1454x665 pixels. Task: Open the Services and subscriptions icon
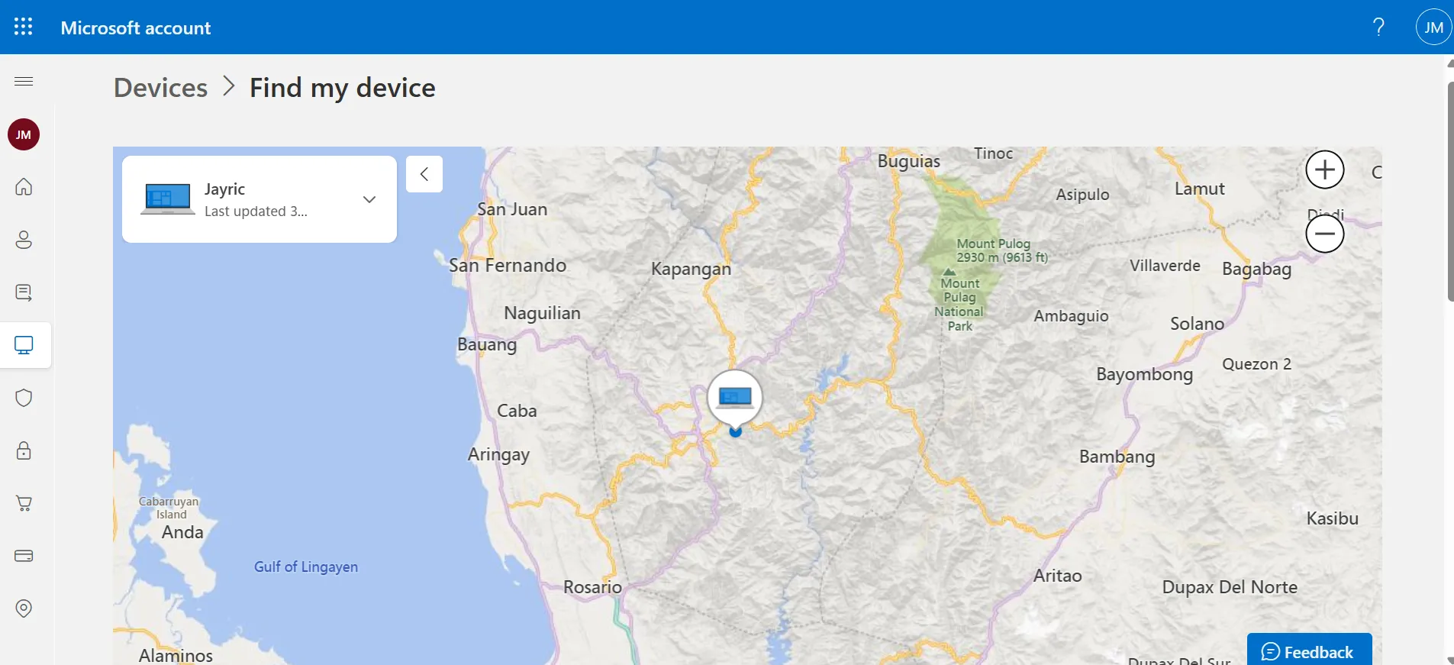[x=24, y=292]
